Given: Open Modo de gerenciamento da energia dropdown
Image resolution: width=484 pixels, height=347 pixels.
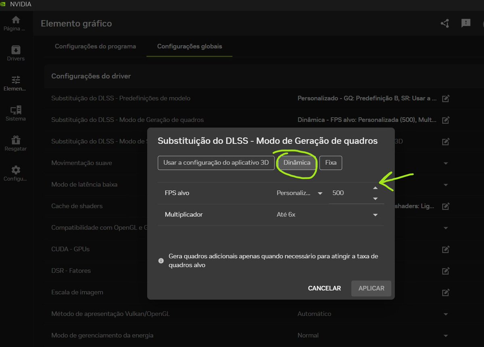Looking at the screenshot, I should [446, 335].
